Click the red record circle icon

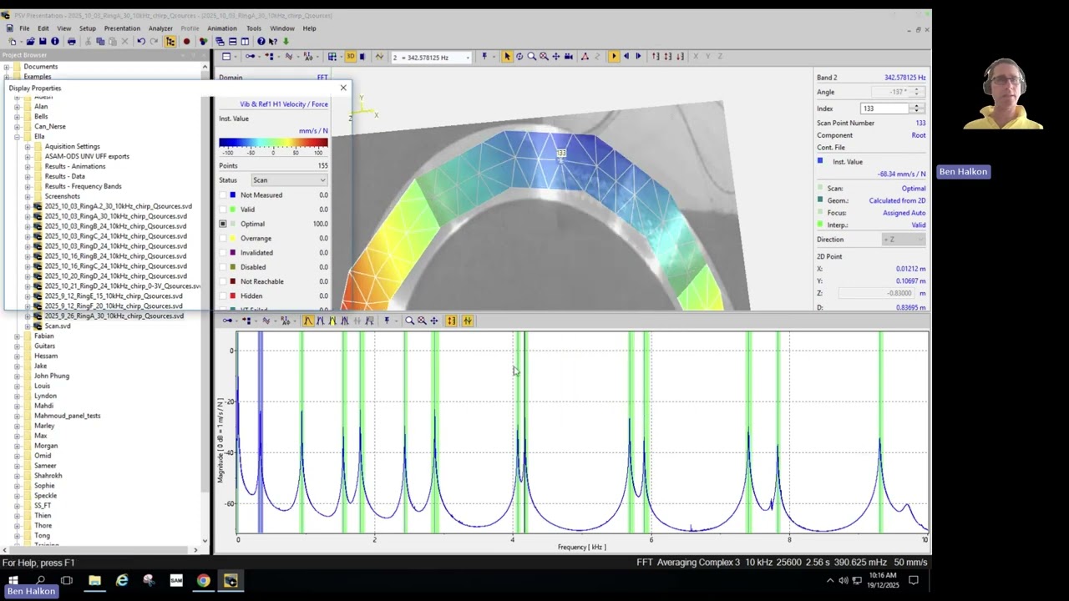coord(186,42)
